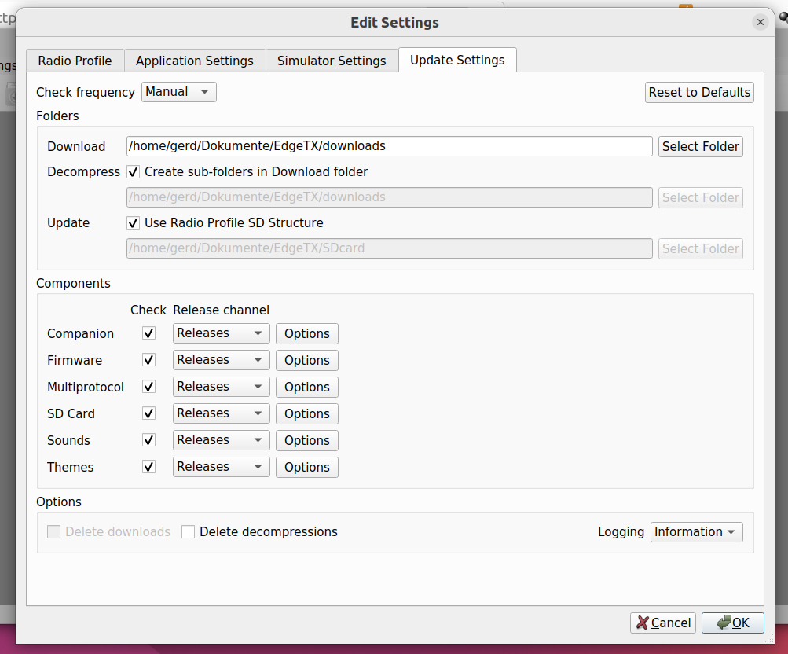Click the Download folder path field
This screenshot has width=788, height=654.
click(389, 146)
